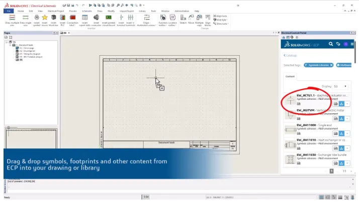Expand options arrow for EW_AGITVM
The image size is (359, 203).
(347, 119)
